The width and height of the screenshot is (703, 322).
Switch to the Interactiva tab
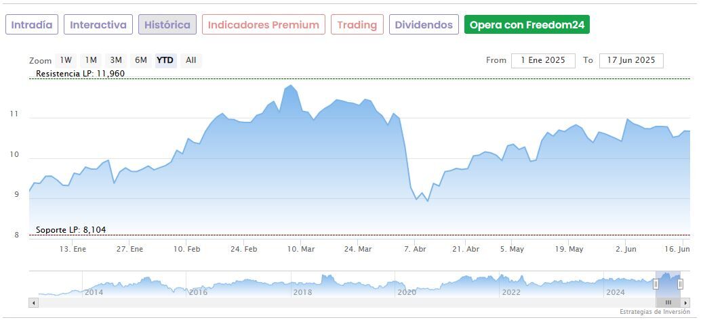point(98,25)
